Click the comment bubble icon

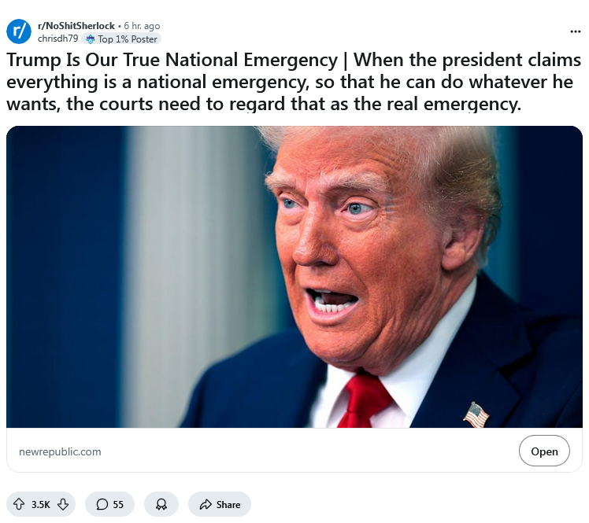tap(102, 504)
